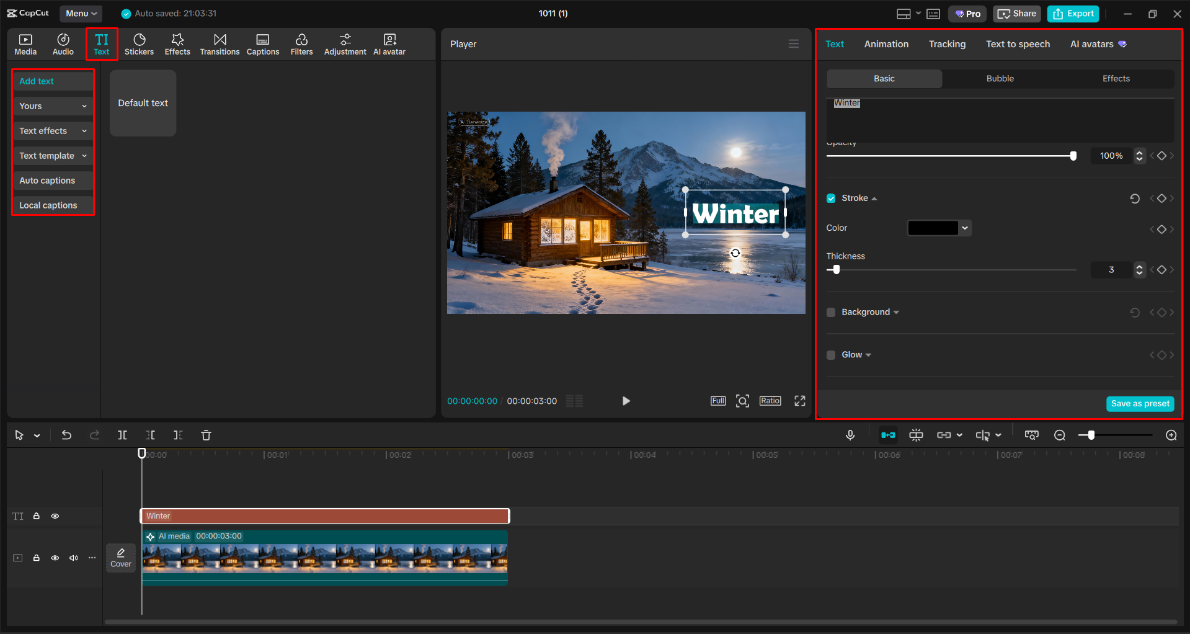Record a voiceover with the microphone icon
This screenshot has height=634, width=1190.
850,435
